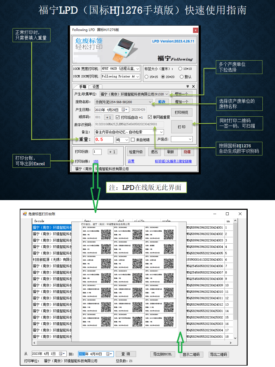
Task: Click 增加一个 beside 废物名称
Action: coord(182,102)
